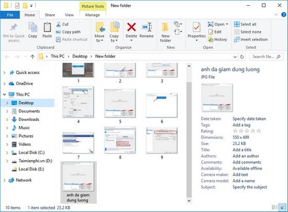Switch to the large thumbnails view icon
Viewport: 288px width, 212px height.
pos(282,207)
